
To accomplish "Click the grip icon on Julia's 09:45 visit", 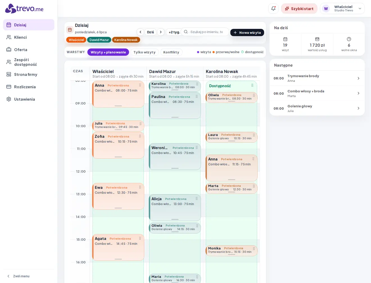I will coord(141,123).
